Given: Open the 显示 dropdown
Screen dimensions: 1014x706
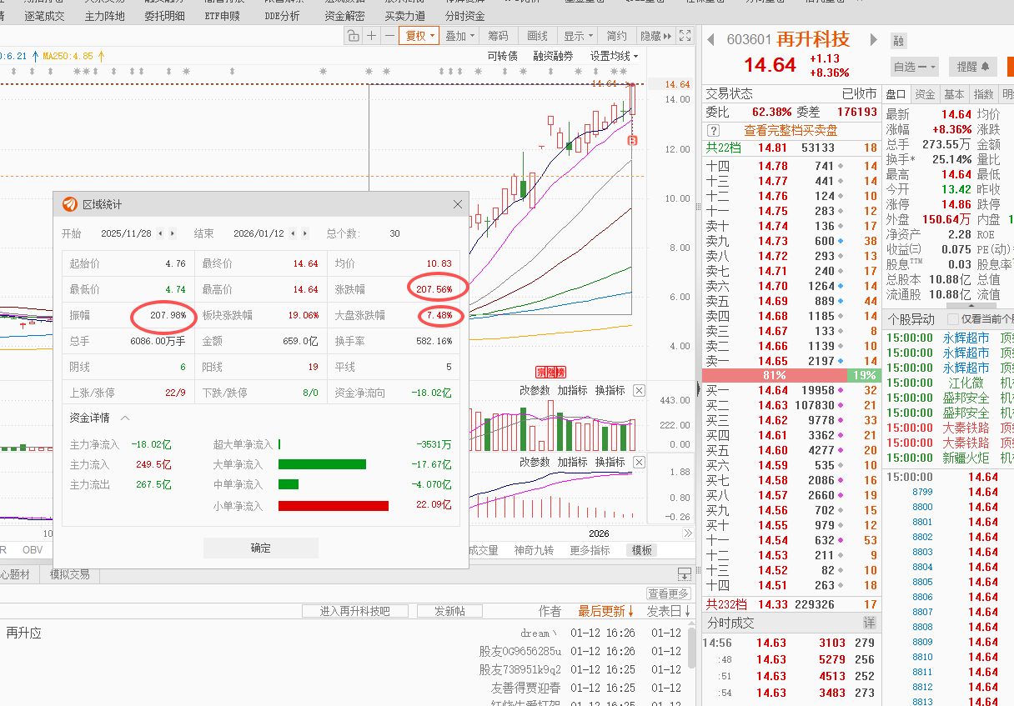Looking at the screenshot, I should 577,36.
